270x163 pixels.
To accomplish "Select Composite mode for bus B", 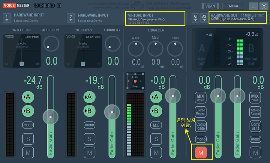I will 255,126.
